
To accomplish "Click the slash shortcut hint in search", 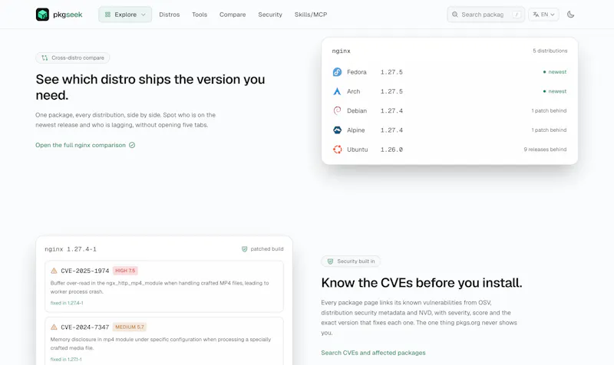I will click(x=517, y=15).
